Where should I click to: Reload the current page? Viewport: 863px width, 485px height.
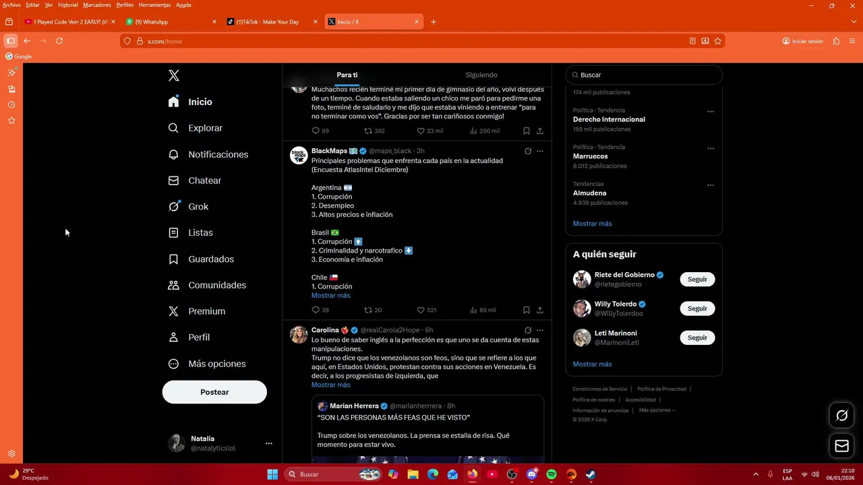[x=59, y=41]
